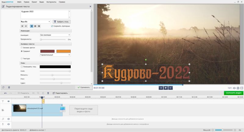
Task: Click the italic text formatting icon
Action: pos(26,26)
